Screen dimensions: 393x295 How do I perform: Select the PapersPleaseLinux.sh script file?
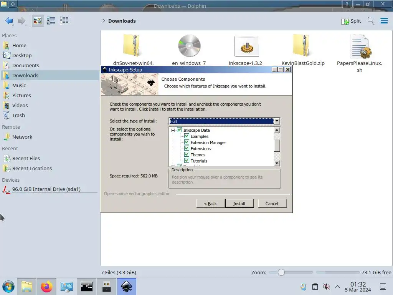(359, 53)
